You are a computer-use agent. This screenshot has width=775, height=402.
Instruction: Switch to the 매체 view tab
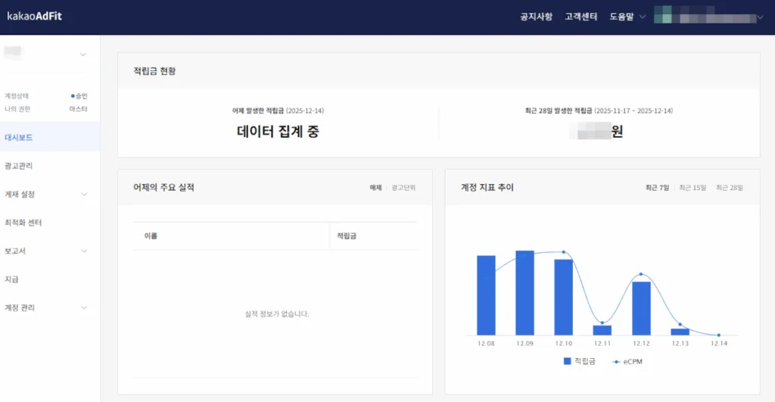(x=375, y=187)
